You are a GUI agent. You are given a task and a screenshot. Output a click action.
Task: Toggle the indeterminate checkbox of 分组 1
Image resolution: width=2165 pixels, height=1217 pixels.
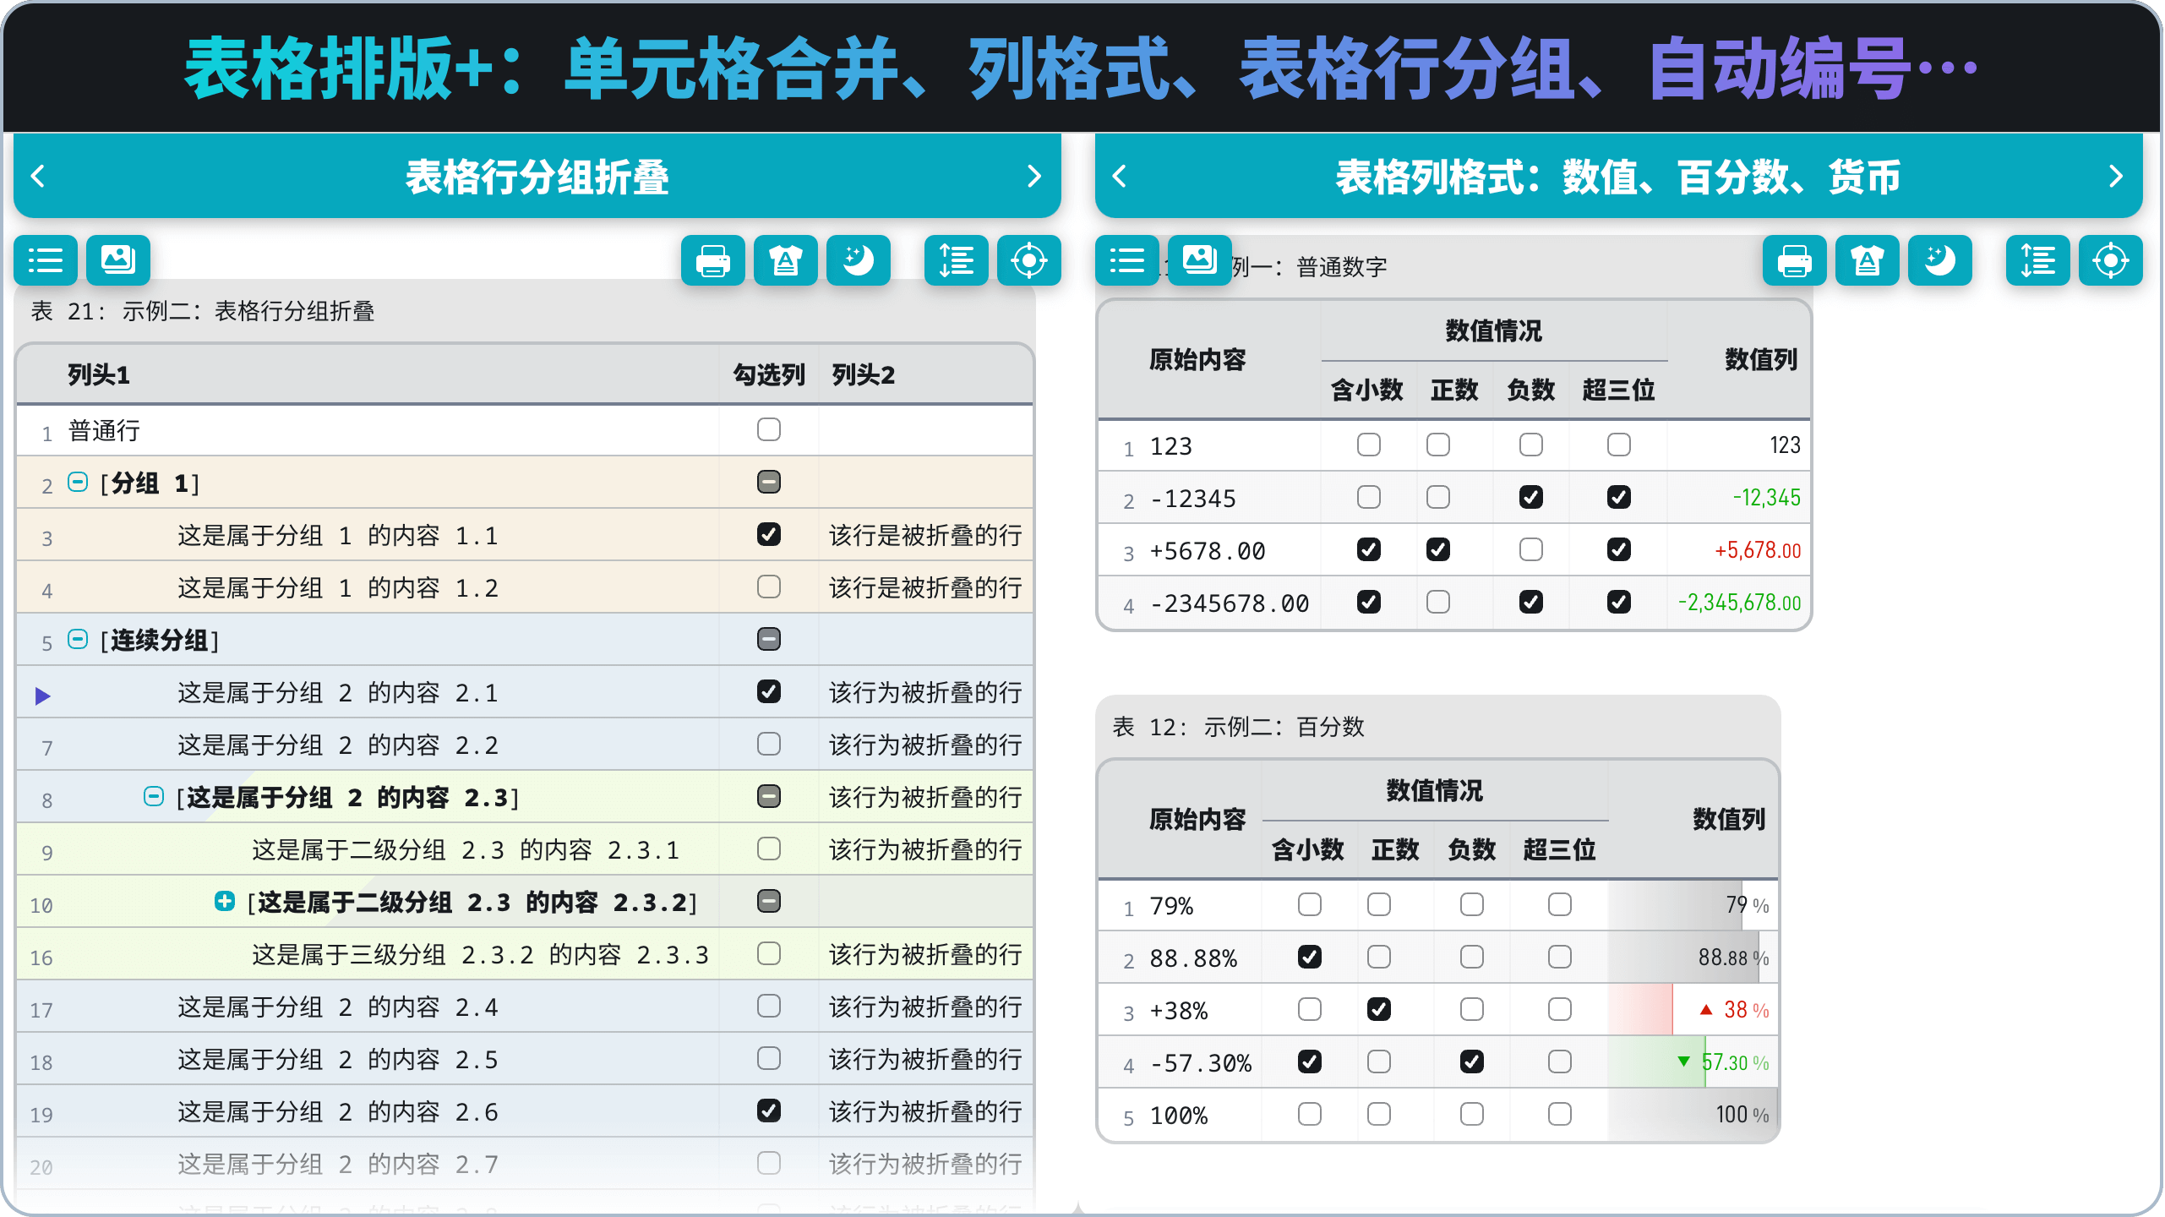click(x=769, y=482)
